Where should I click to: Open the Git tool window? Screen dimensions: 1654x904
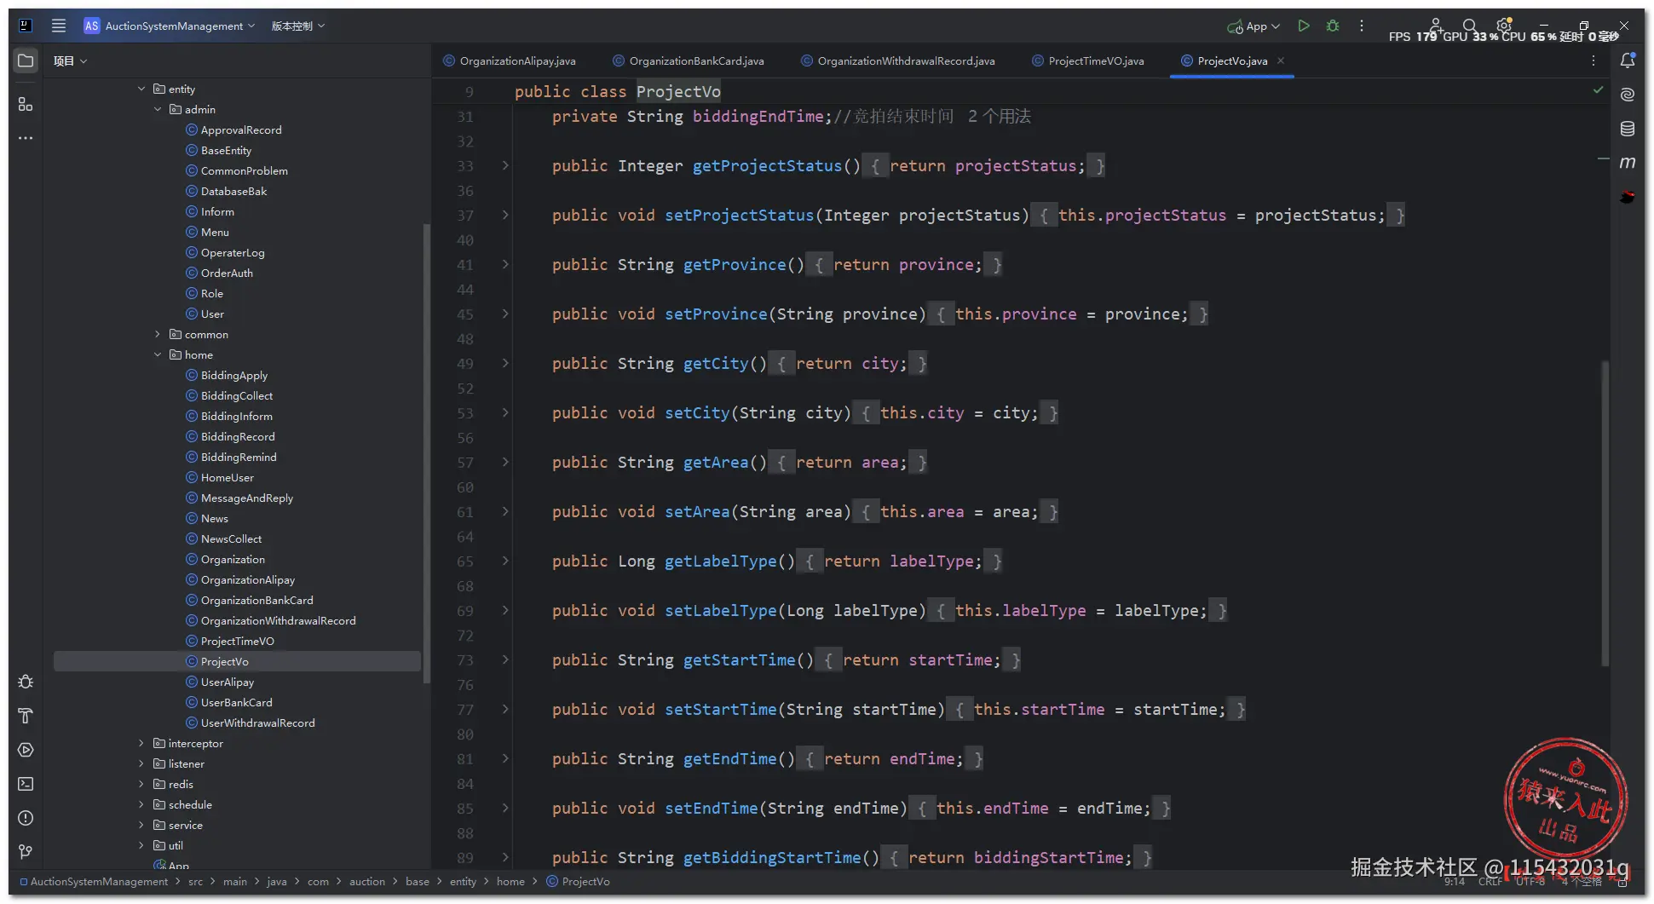coord(26,852)
